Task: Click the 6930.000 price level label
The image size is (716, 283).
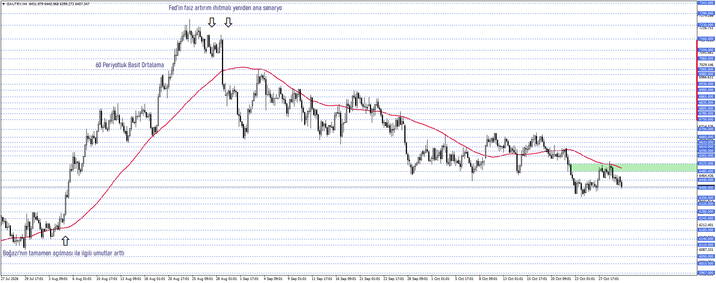Action: click(x=706, y=84)
